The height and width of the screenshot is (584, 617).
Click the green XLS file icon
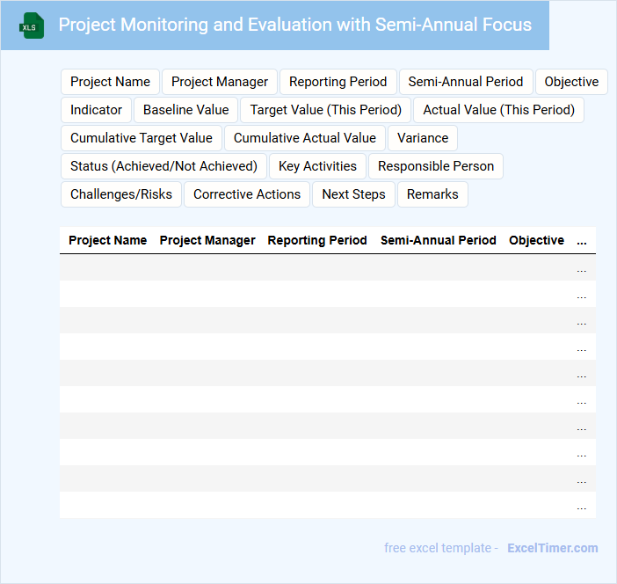[33, 26]
